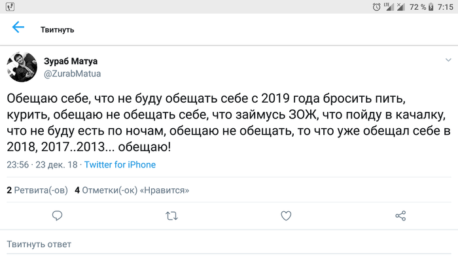
Task: View 4 Отметки «Нравится» list
Action: pyautogui.click(x=132, y=190)
